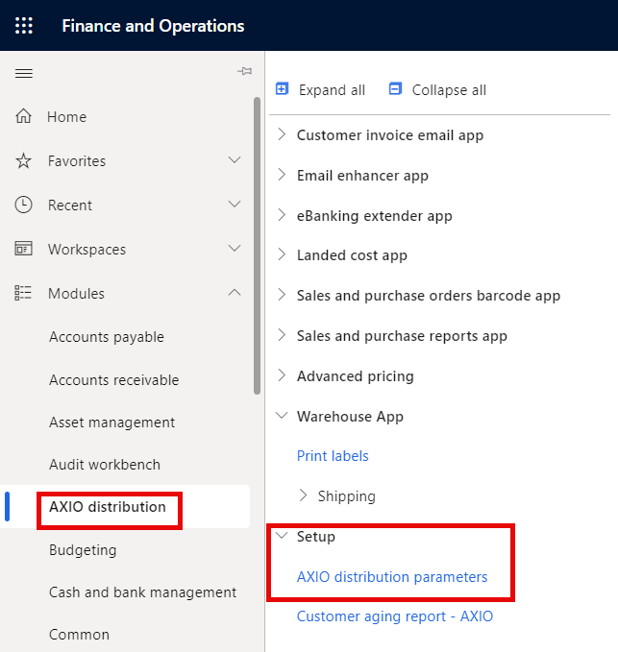Screen dimensions: 618x652
Task: Open AXIO distribution parameters link
Action: [392, 577]
